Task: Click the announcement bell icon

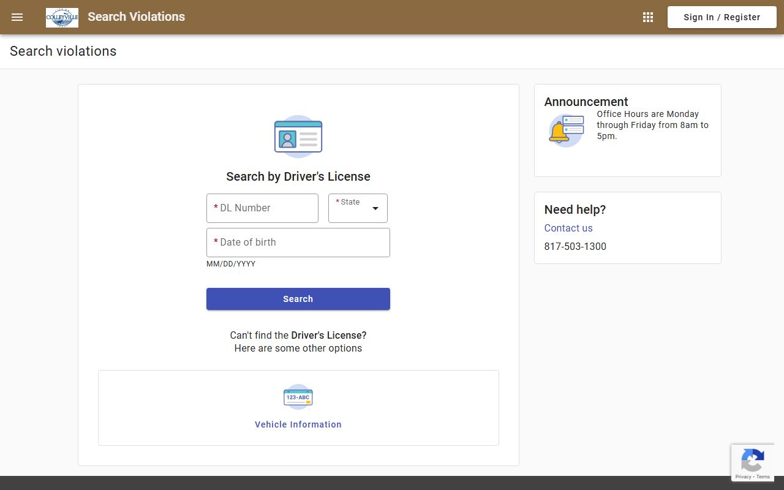Action: tap(566, 130)
